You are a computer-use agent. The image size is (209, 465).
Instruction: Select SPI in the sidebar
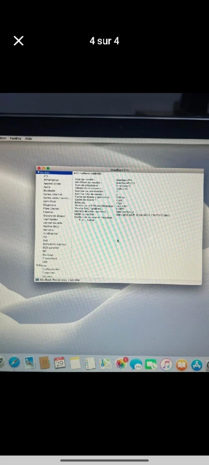pos(44,251)
